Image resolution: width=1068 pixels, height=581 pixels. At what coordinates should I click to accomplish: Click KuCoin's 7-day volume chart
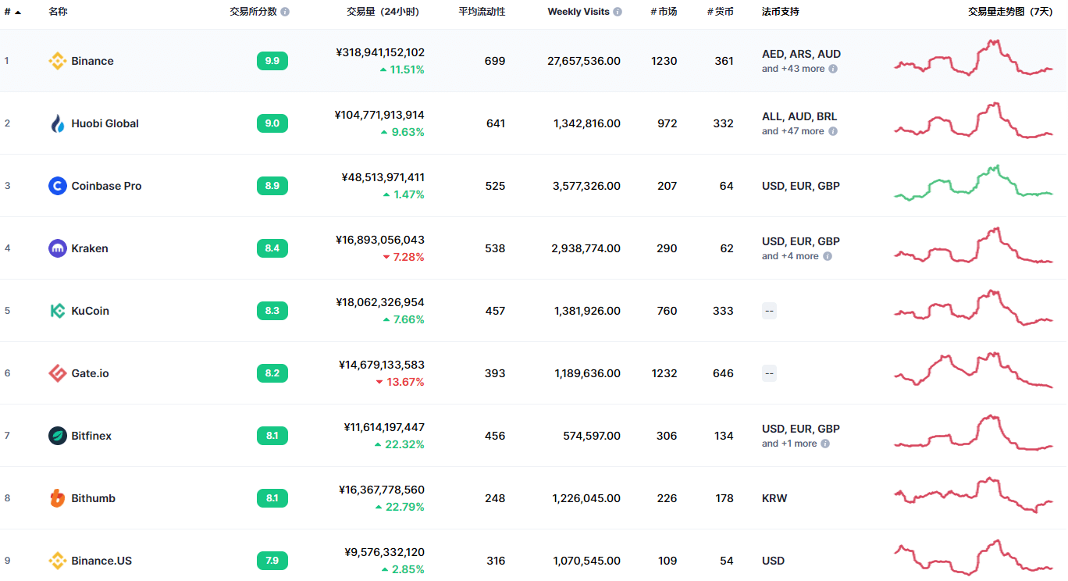tap(974, 308)
